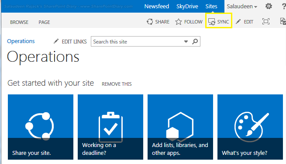Viewport: 286px width, 164px height.
Task: Open the settings gear menu
Action: click(x=269, y=6)
